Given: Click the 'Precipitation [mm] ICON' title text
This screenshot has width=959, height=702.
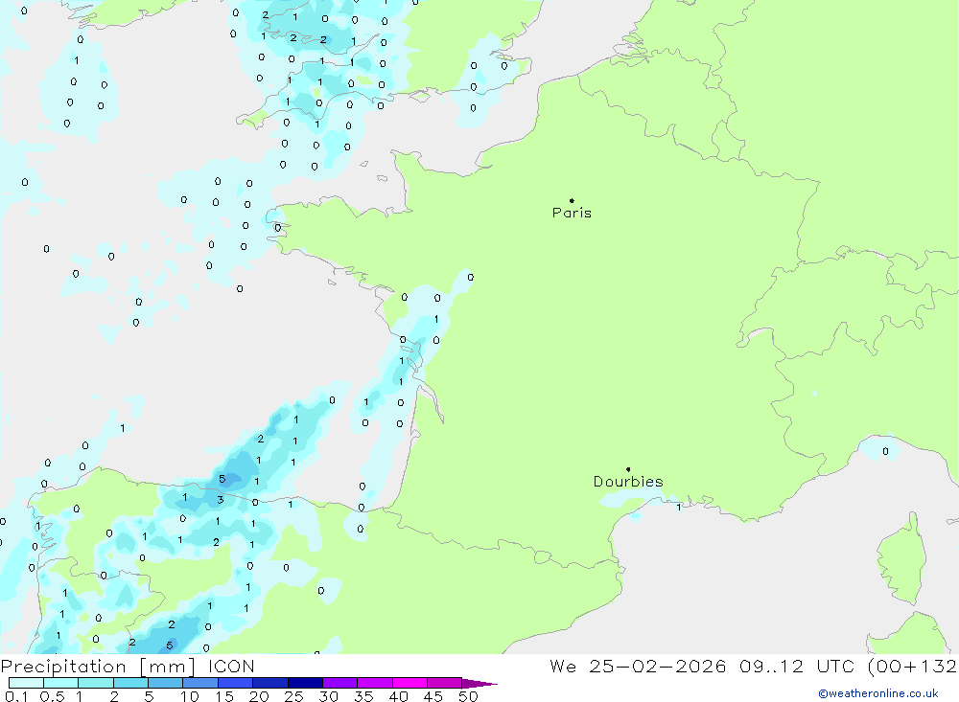Looking at the screenshot, I should click(x=128, y=667).
